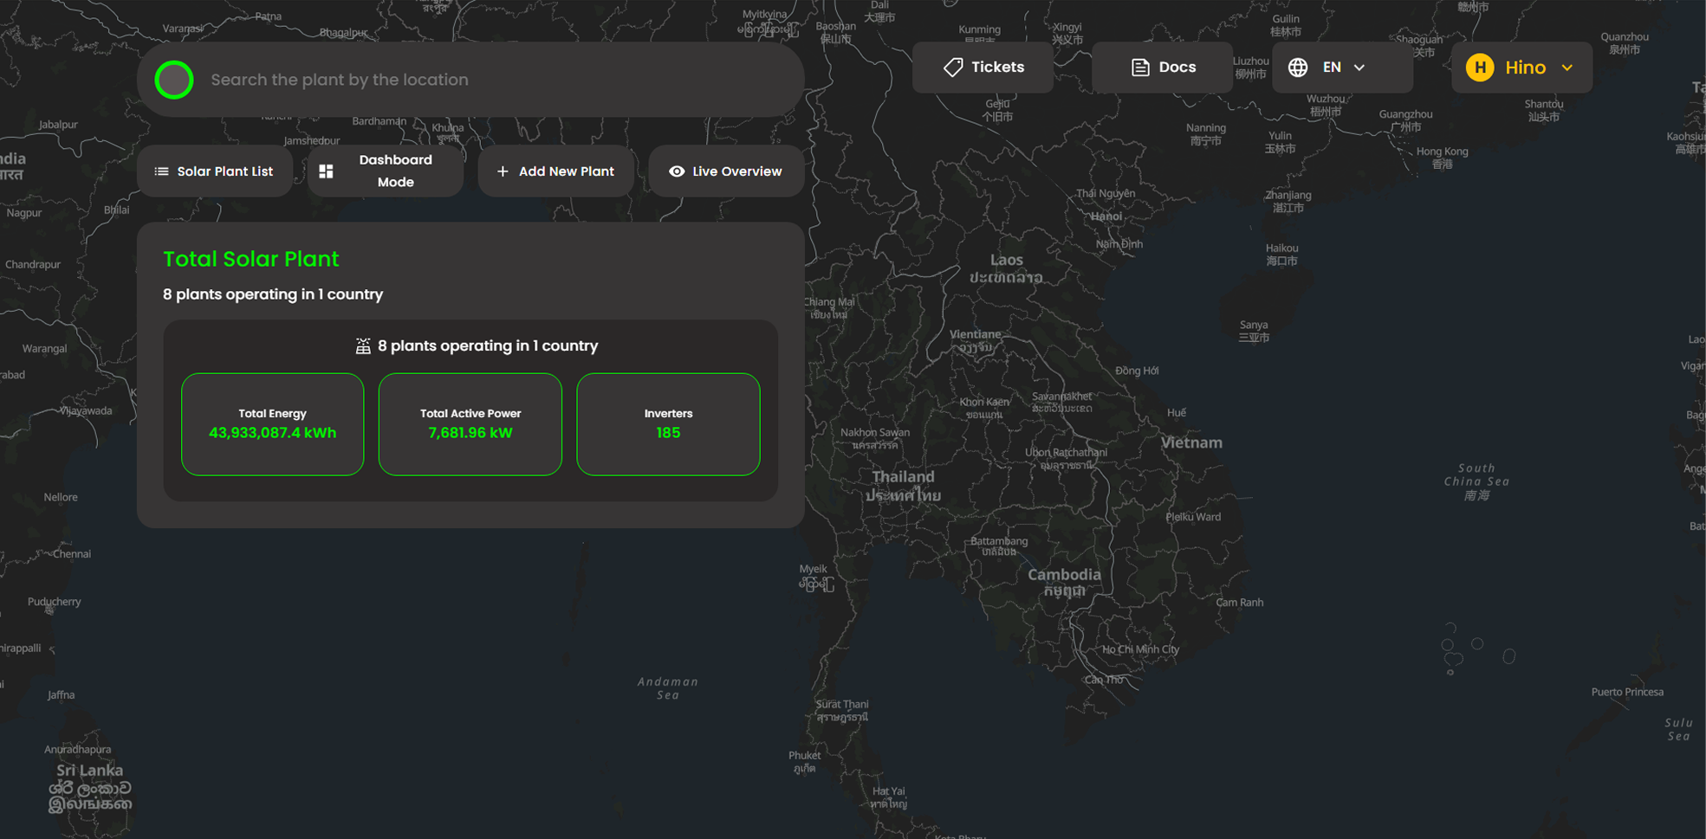Click the solar plant icon in summary header
The height and width of the screenshot is (839, 1706).
(x=363, y=346)
